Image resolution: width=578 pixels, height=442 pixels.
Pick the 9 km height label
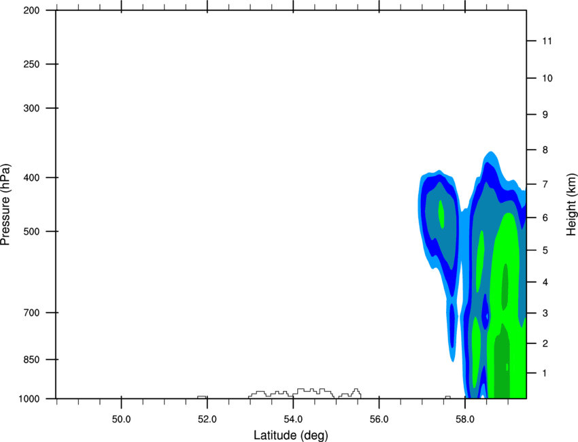point(545,115)
